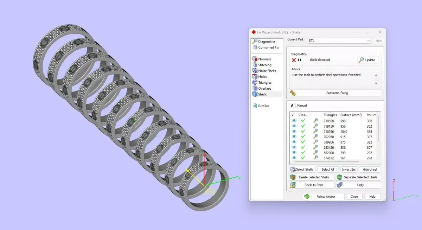422x230 pixels.
Task: Click the Unify button
Action: [358, 185]
